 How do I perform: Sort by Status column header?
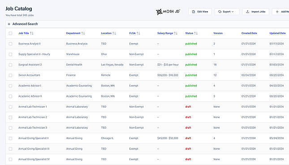[189, 33]
